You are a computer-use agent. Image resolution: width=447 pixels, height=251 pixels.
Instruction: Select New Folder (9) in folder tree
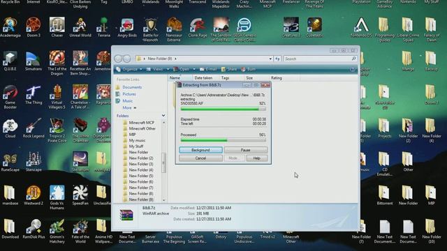click(141, 199)
